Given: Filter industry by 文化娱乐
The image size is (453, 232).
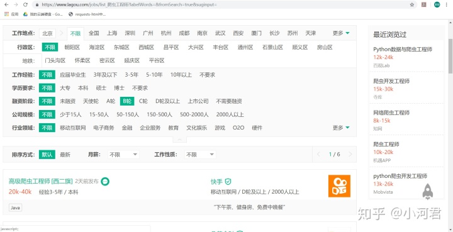Looking at the screenshot, I should 197,128.
